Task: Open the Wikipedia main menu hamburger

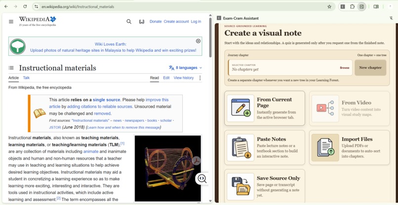Action: click(11, 22)
